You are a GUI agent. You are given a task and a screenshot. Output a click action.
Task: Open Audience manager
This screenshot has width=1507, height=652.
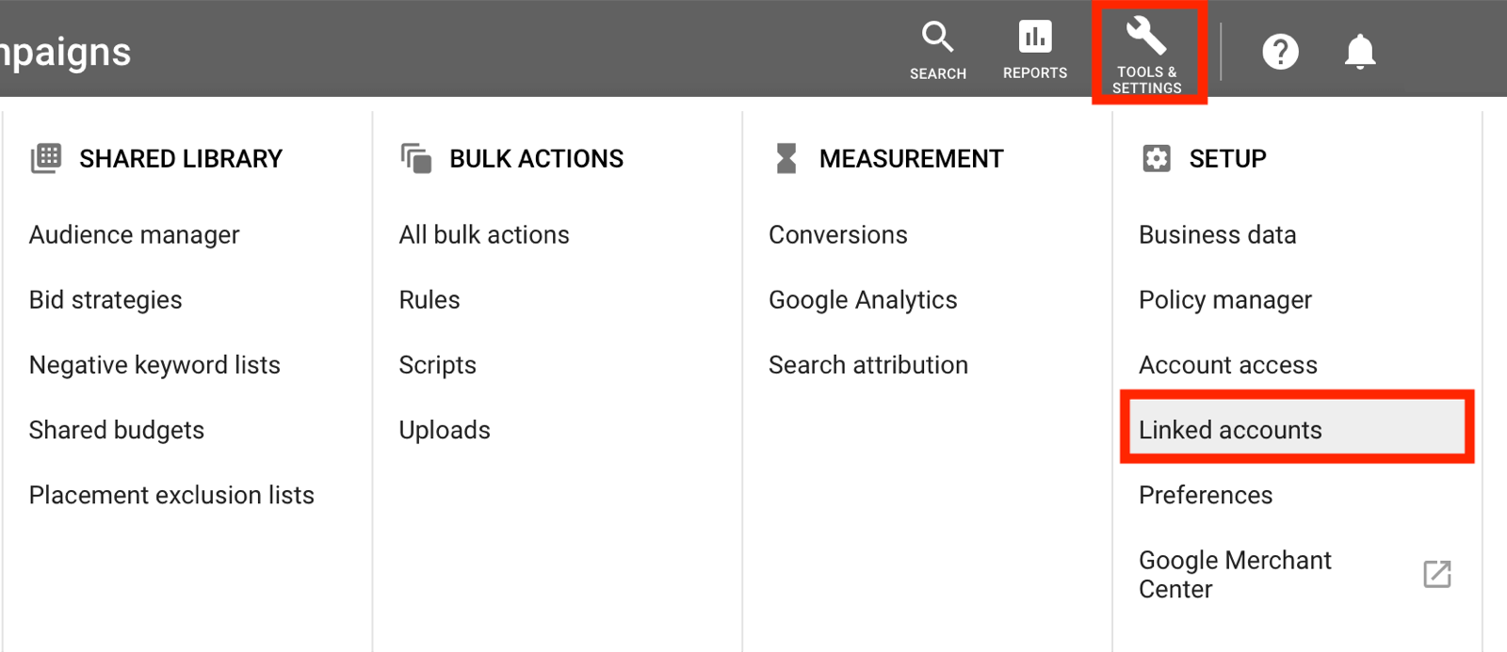click(x=135, y=234)
